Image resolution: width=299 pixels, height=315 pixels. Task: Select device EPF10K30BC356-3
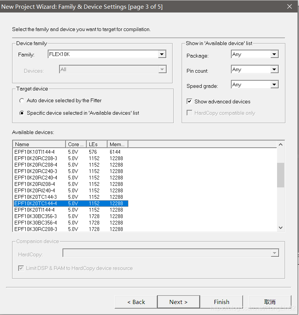(36, 216)
